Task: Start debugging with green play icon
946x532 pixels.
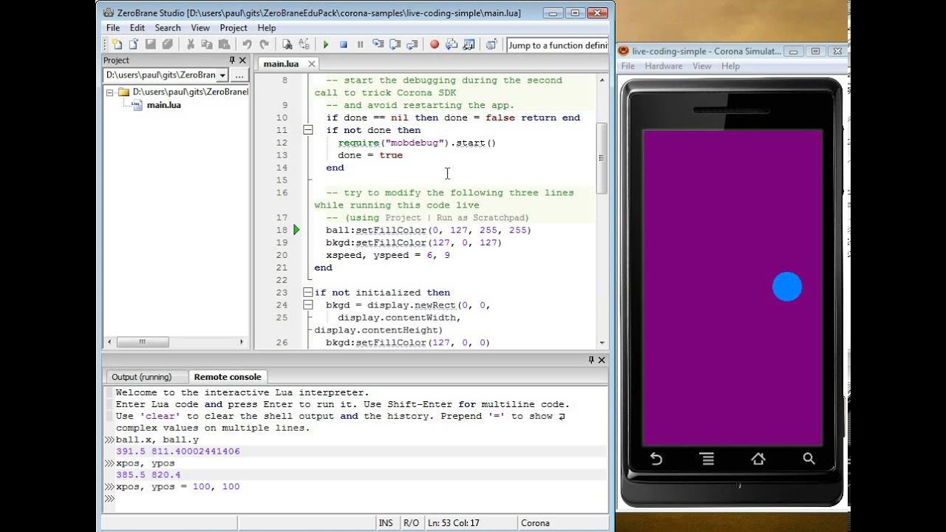Action: pos(326,44)
